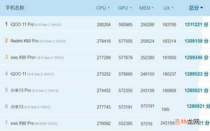Click the orange rank 2 number
The width and height of the screenshot is (210, 131).
pos(6,41)
